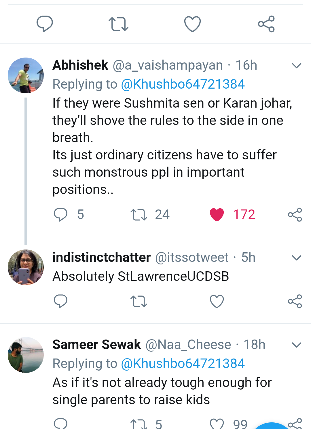Like indistinctchatter's tweet
Image resolution: width=311 pixels, height=429 pixels.
[x=217, y=302]
